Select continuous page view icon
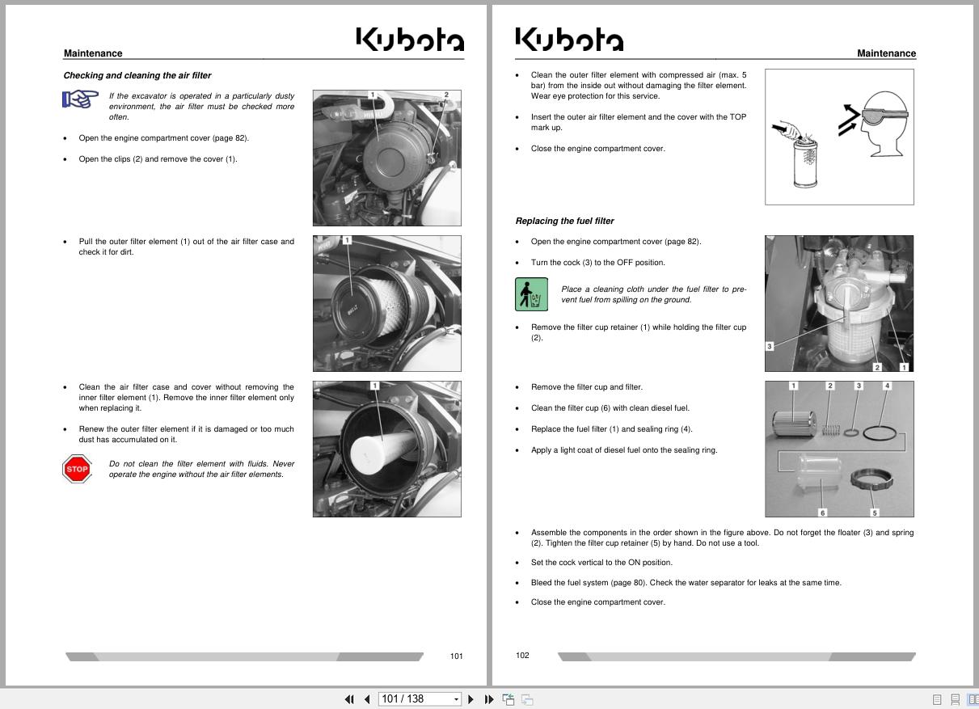Image resolution: width=979 pixels, height=709 pixels. pos(956,698)
